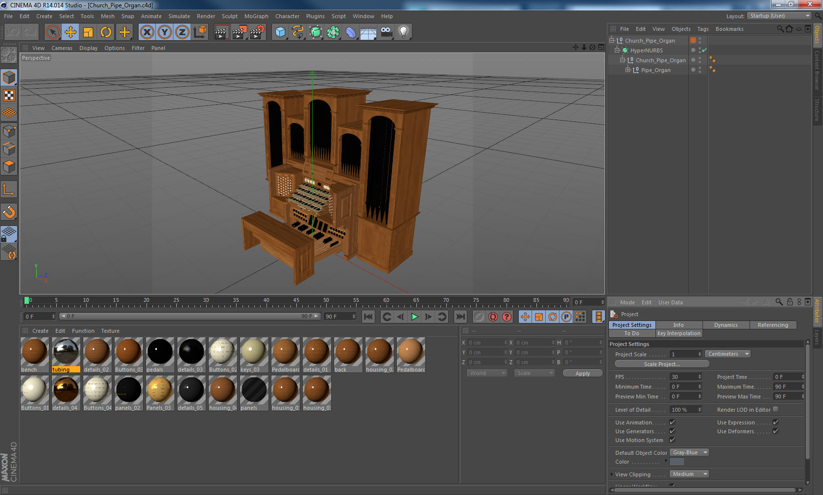Viewport: 823px width, 495px height.
Task: Toggle the Snap magnet icon
Action: (x=9, y=212)
